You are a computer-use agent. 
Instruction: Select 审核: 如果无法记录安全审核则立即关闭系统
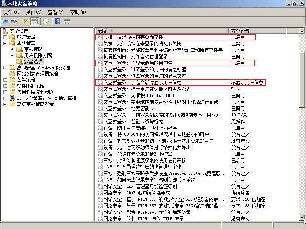tap(149, 180)
